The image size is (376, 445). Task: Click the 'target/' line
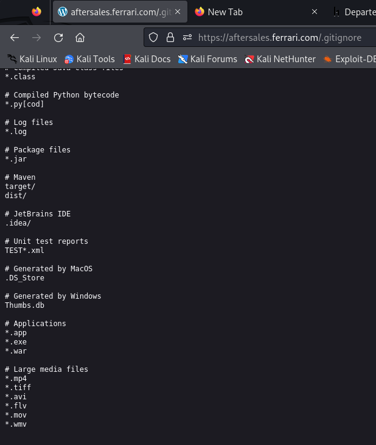[x=20, y=187]
